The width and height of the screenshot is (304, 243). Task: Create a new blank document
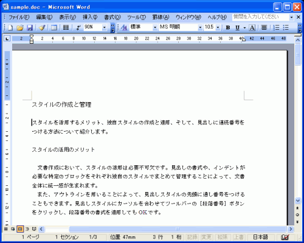point(10,27)
